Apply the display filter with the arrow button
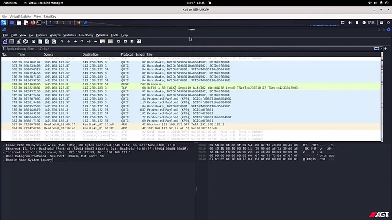The width and height of the screenshot is (392, 220). click(377, 49)
